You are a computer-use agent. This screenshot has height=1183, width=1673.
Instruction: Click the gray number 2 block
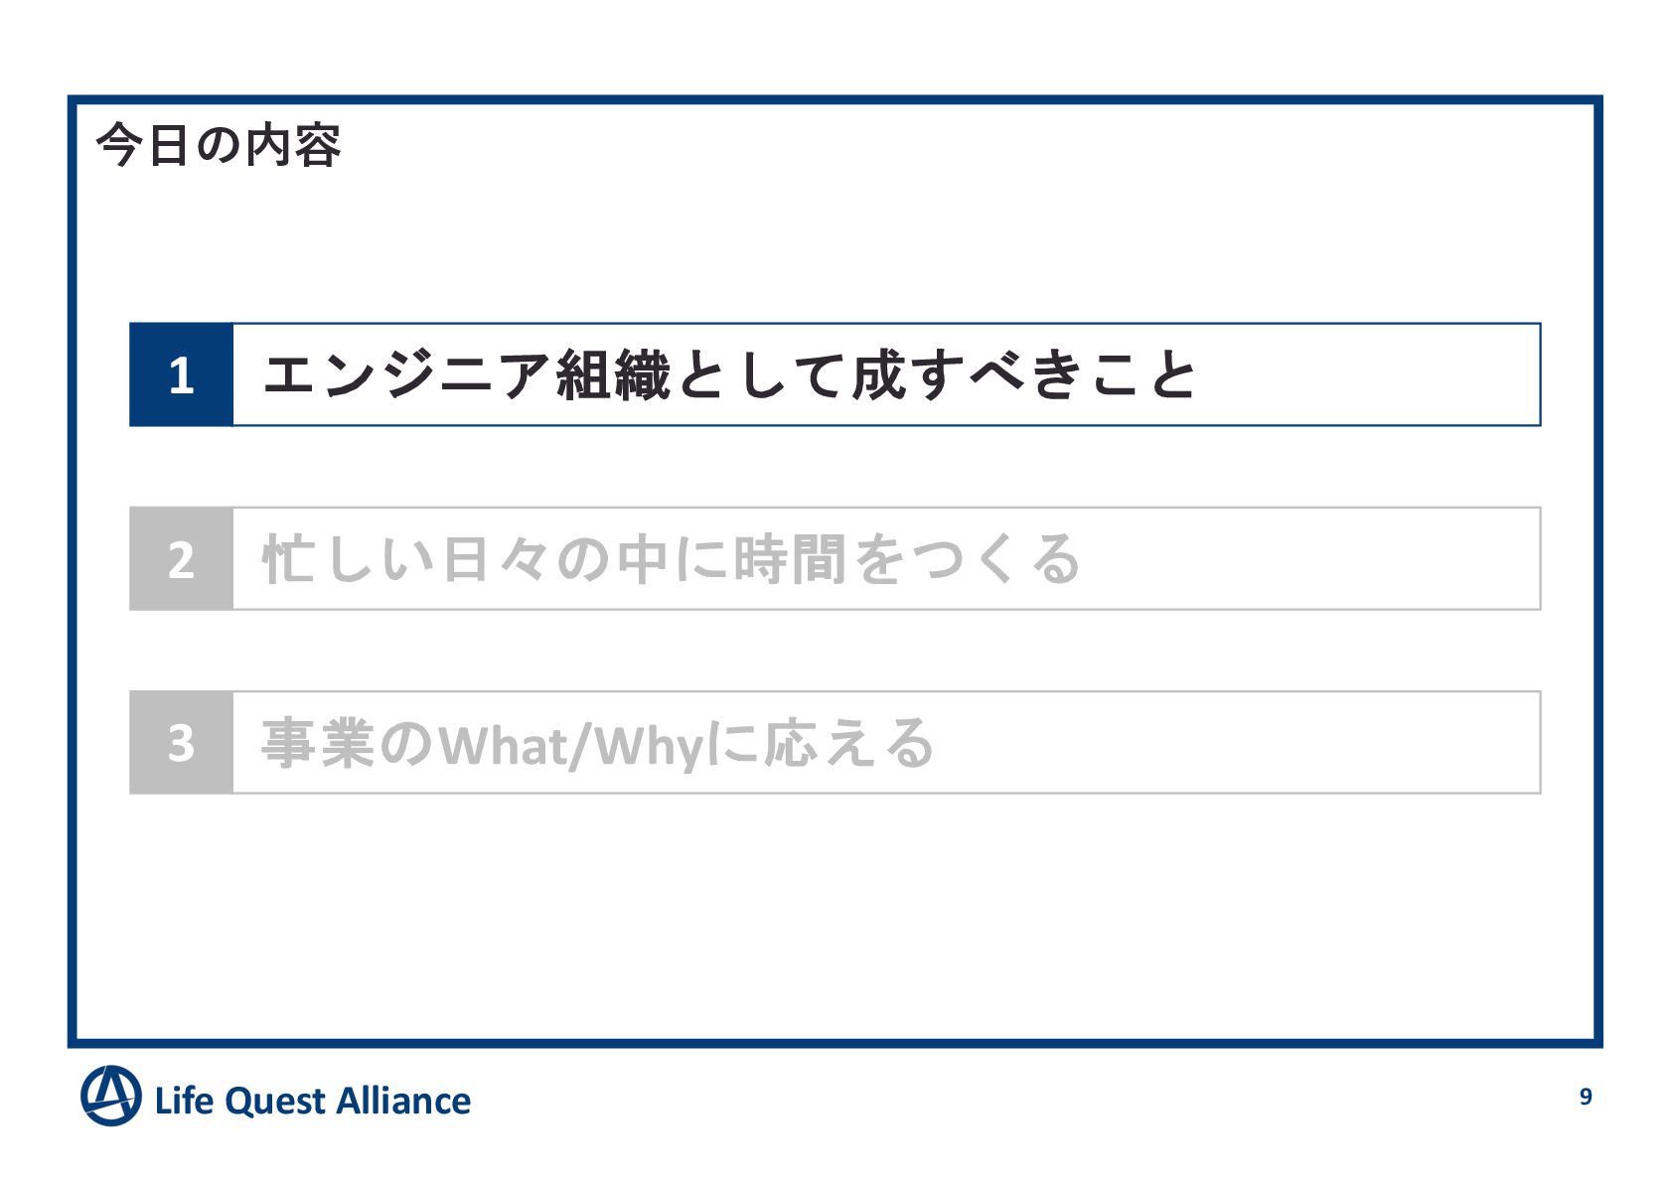click(181, 558)
